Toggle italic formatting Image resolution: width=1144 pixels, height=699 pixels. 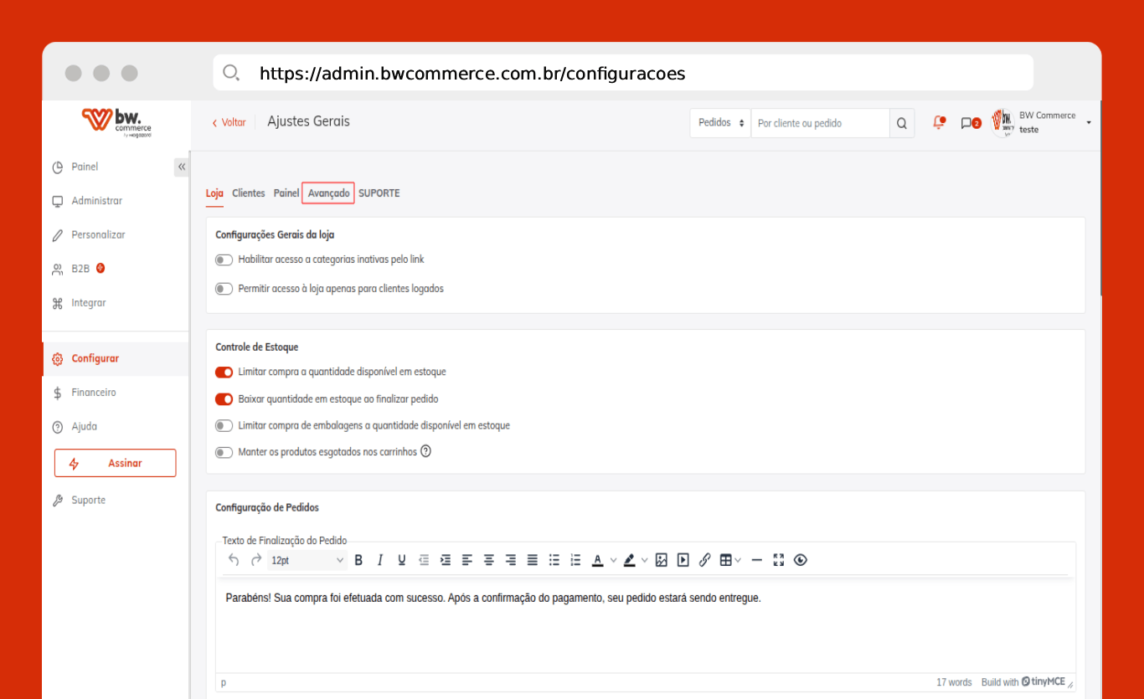[380, 560]
